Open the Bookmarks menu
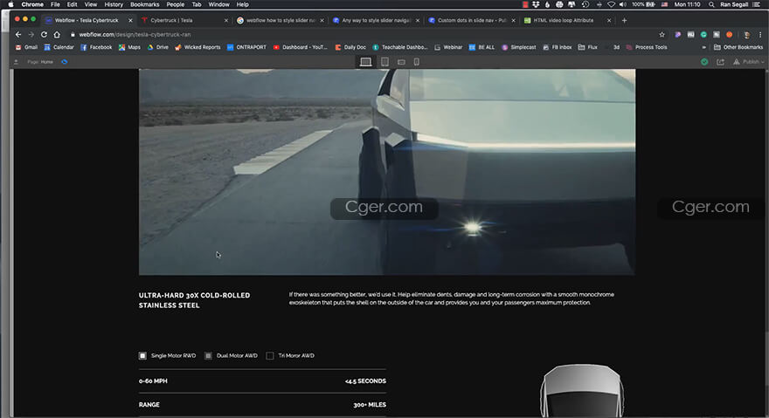The height and width of the screenshot is (418, 769). click(145, 4)
